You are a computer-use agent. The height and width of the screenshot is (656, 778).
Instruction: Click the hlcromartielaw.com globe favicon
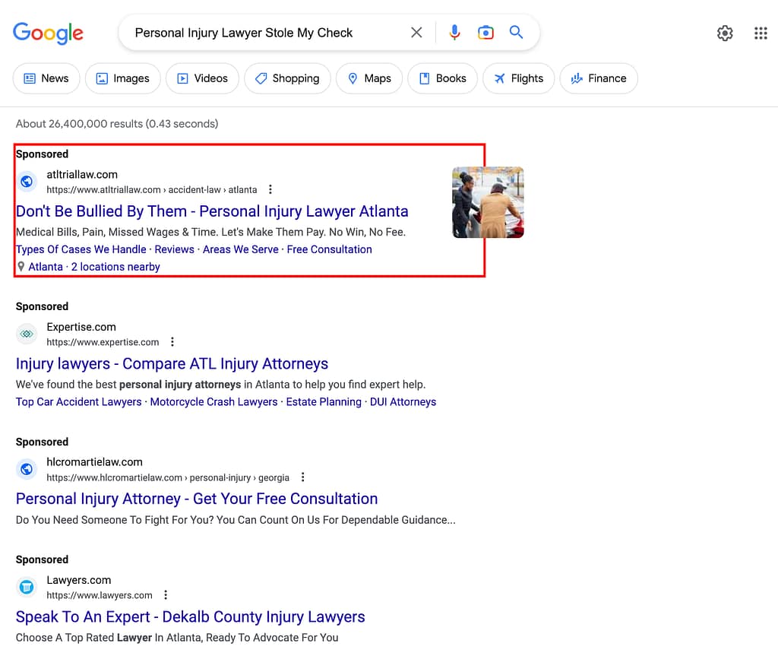(x=27, y=469)
